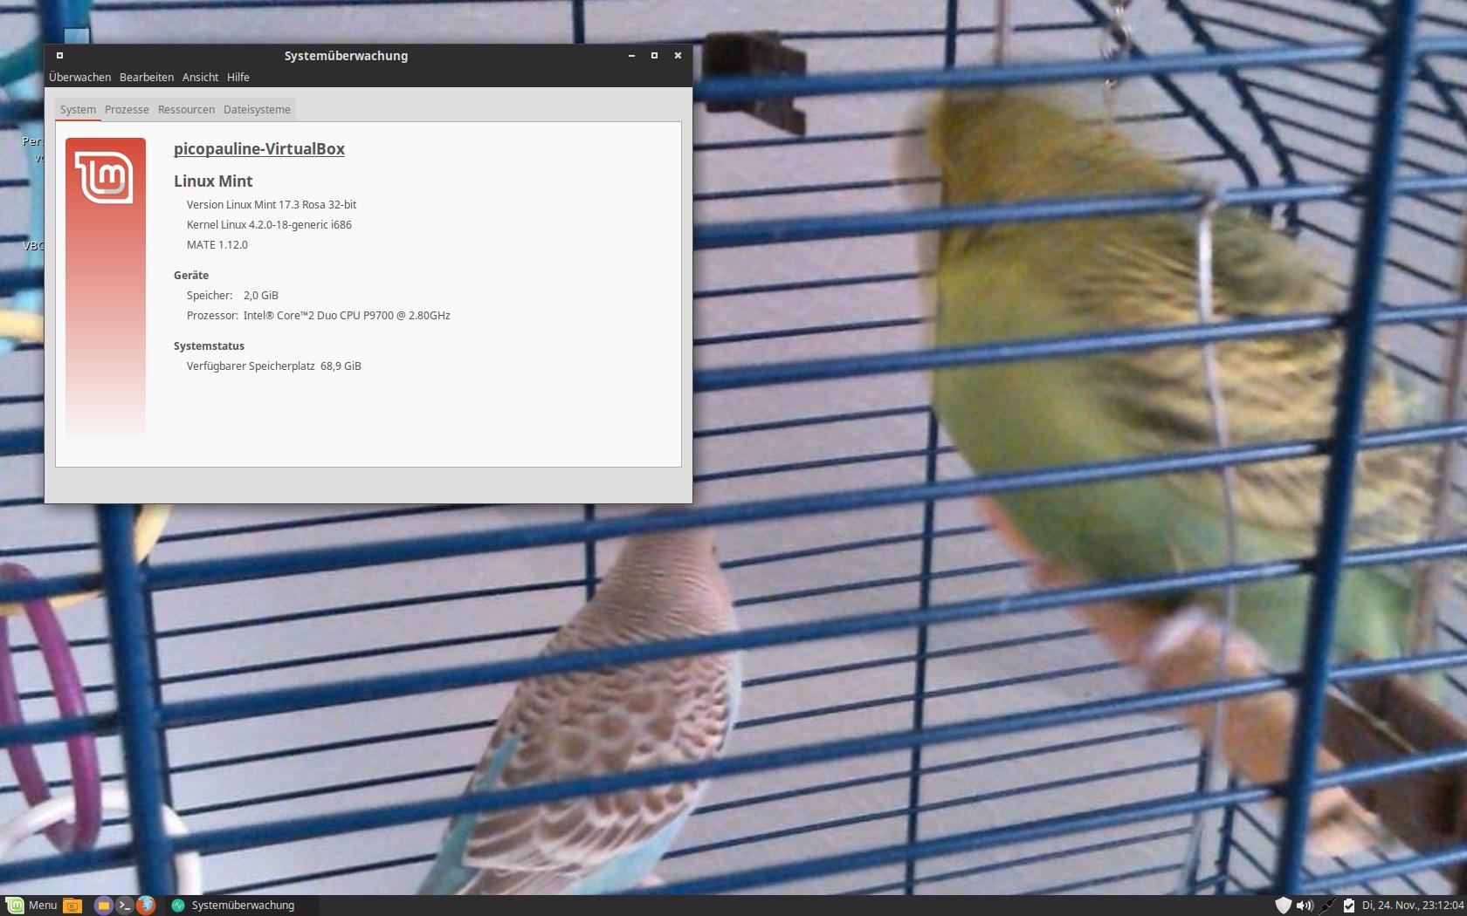Click the show desktop icon in panel
Viewport: 1467px width, 916px height.
click(72, 906)
